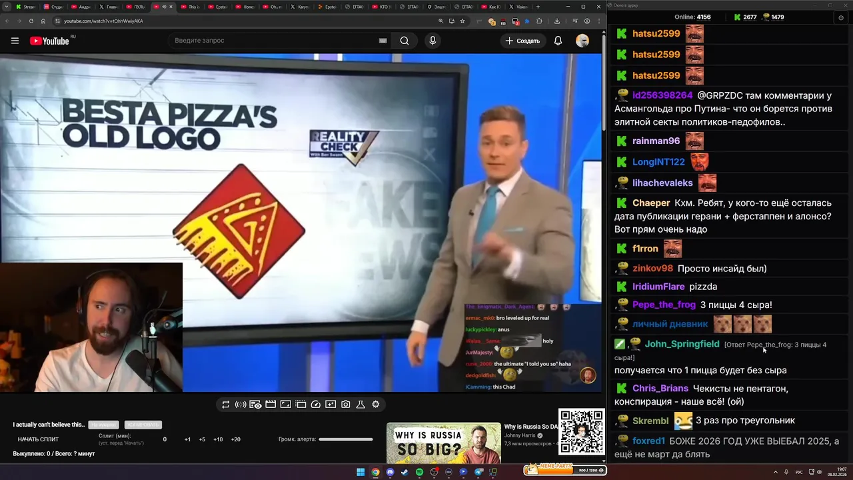Screen dimensions: 853x480
Task: Click the НАЧАТЬ СПЛИТ button
Action: (x=38, y=439)
